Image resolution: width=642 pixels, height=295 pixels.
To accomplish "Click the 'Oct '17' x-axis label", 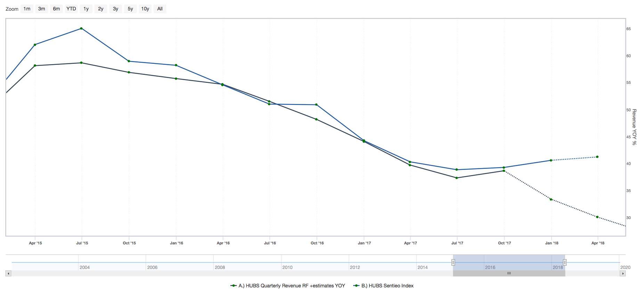I will 504,243.
